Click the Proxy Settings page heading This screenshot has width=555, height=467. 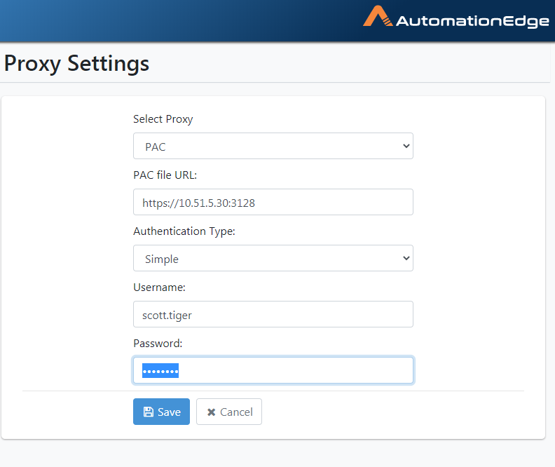(x=76, y=64)
